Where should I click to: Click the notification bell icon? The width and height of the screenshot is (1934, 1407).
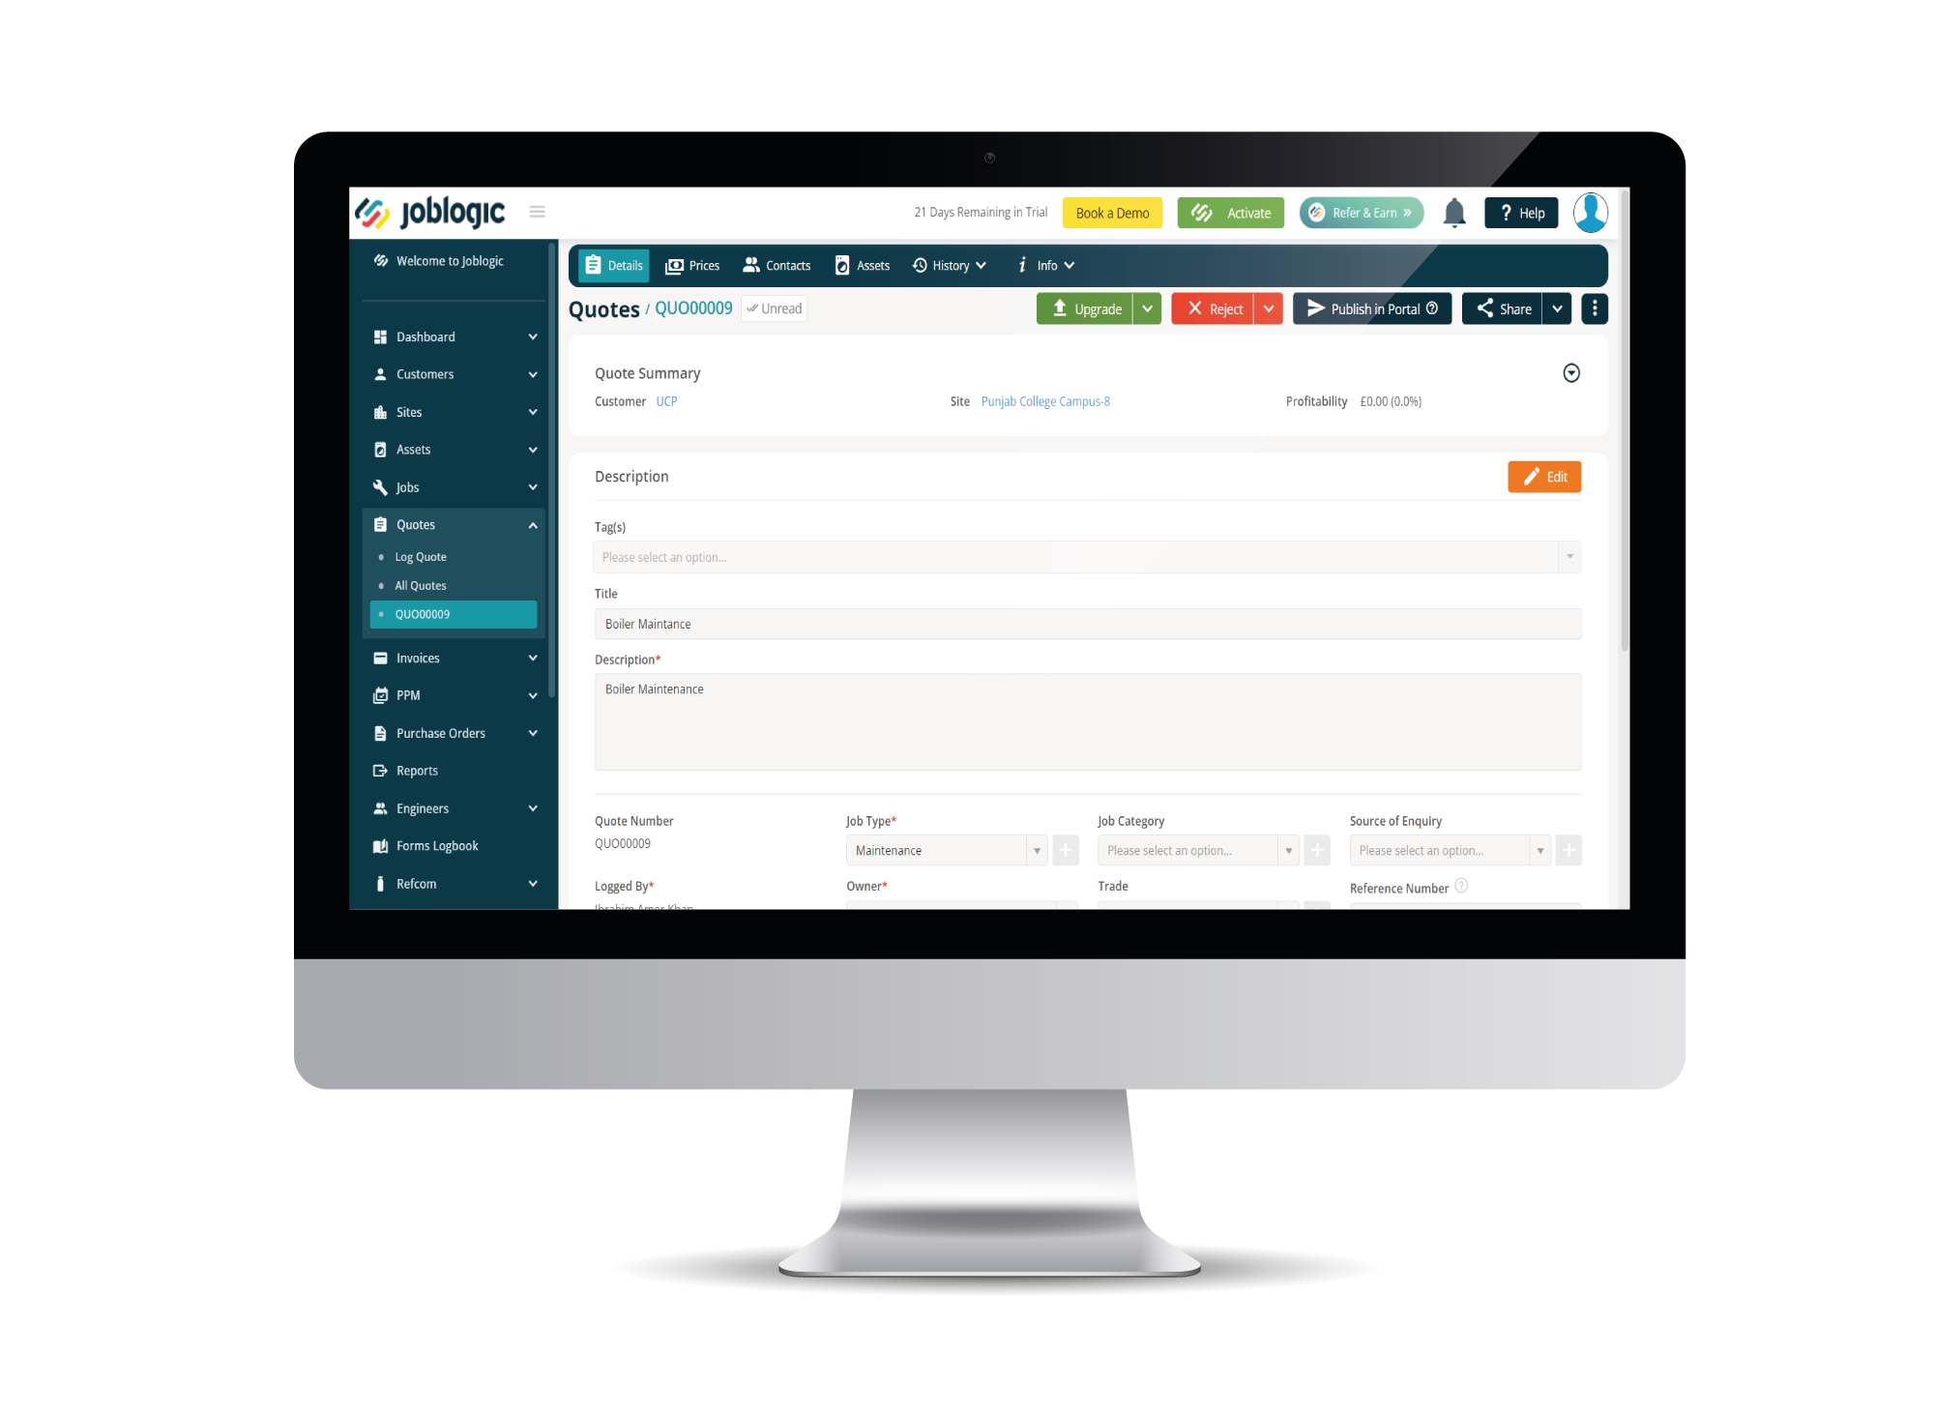click(1452, 212)
